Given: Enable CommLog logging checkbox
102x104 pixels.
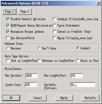Looking at the screenshot, I should (x=54, y=19).
